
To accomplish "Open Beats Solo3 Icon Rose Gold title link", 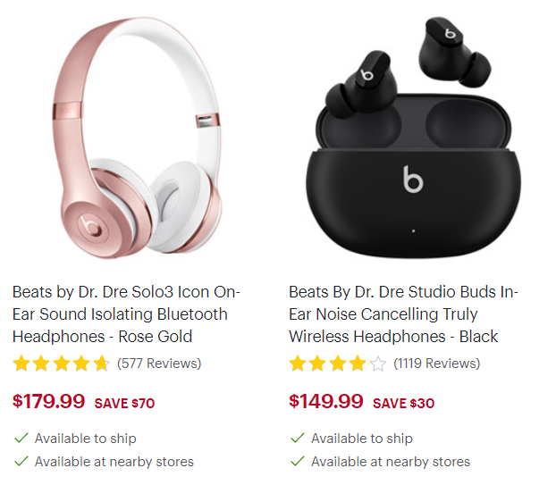I will coord(127,314).
